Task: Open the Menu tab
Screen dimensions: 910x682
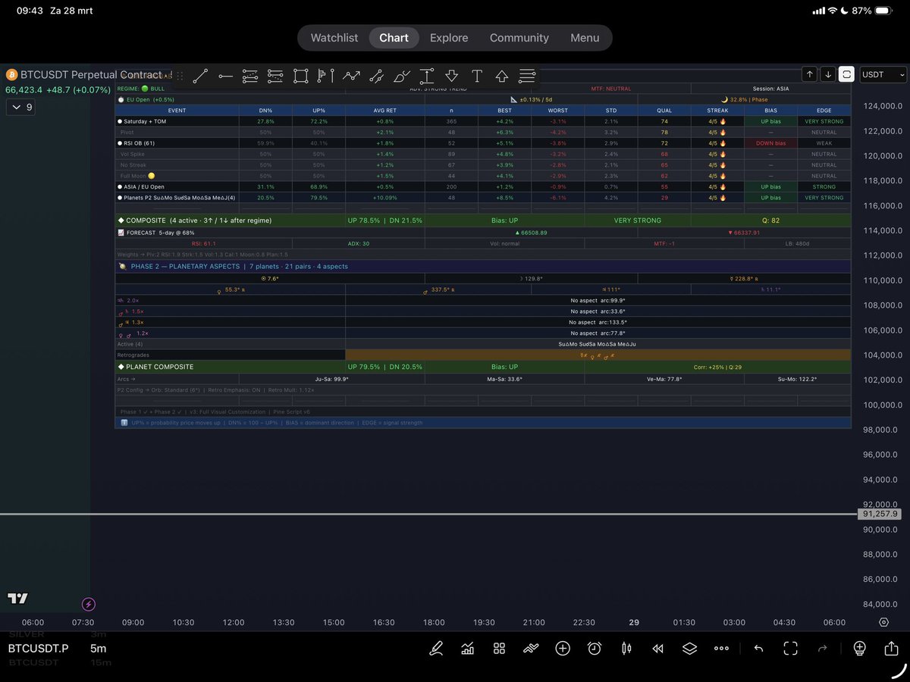Action: pyautogui.click(x=585, y=38)
